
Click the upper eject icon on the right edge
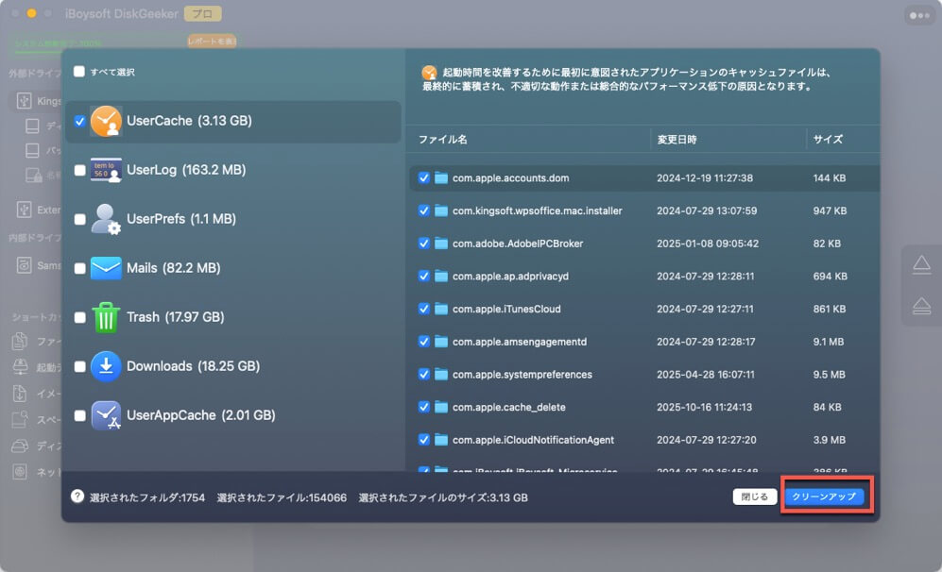[x=921, y=265]
